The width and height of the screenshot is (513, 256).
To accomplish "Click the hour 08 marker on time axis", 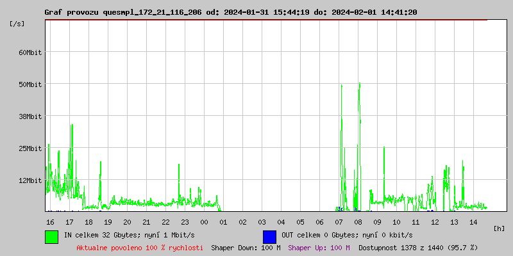I will (x=358, y=222).
